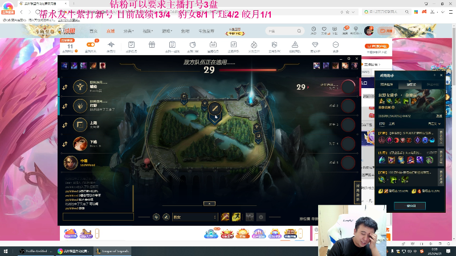Click the orange PC client download button
The width and height of the screenshot is (456, 256).
pos(377,46)
